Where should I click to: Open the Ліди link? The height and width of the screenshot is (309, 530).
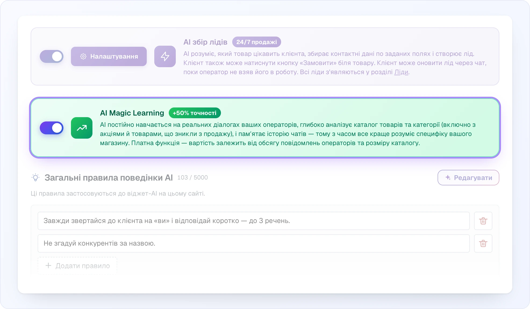coord(401,72)
